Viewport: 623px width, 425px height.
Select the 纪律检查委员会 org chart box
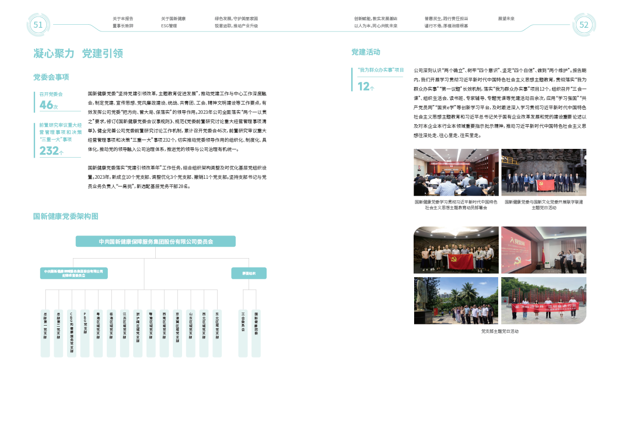[74, 273]
